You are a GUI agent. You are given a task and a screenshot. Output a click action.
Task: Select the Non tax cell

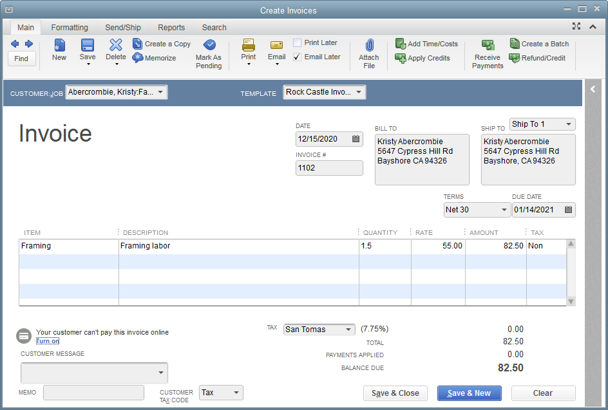[x=546, y=246]
